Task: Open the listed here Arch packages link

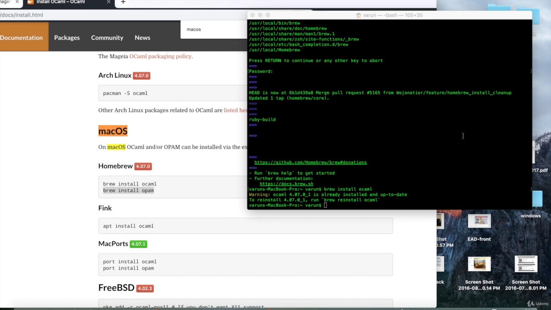Action: 235,110
